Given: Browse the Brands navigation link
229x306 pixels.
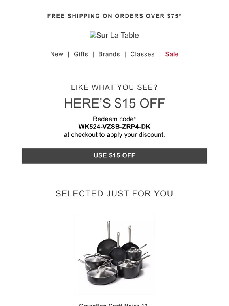Looking at the screenshot, I should [109, 54].
